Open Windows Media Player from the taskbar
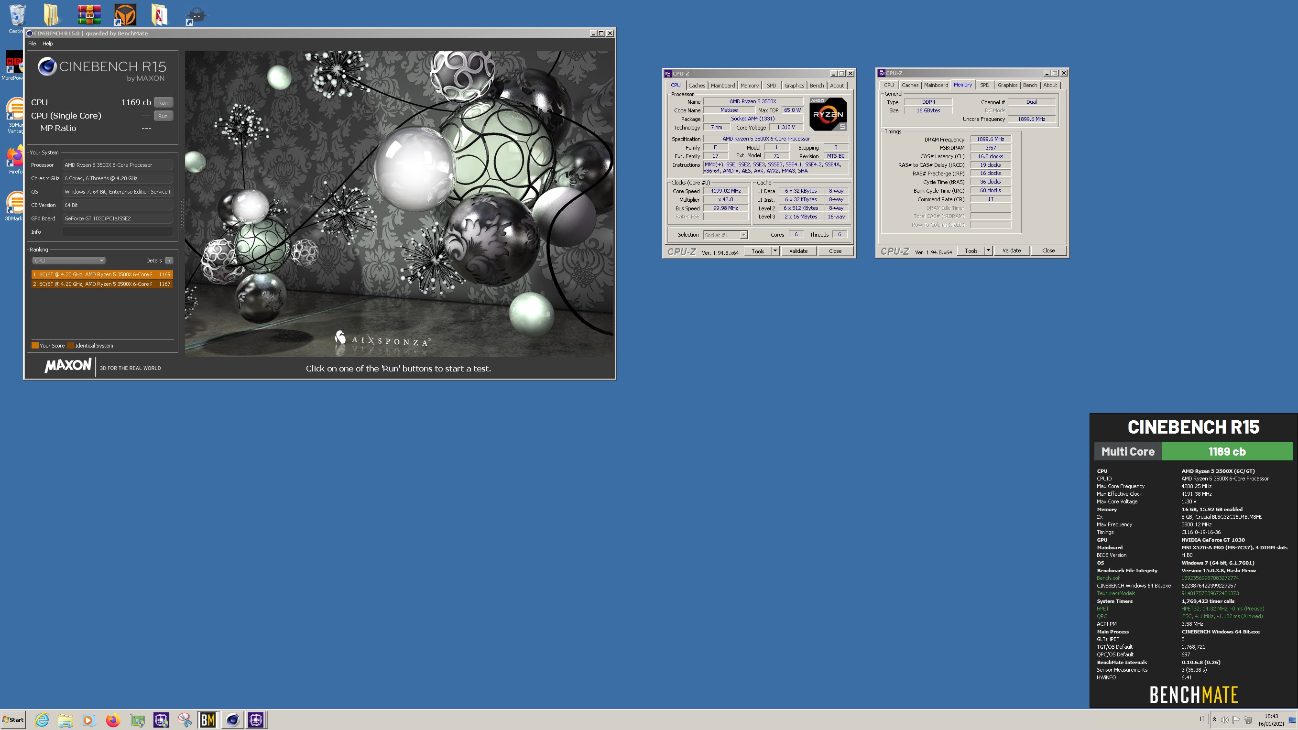 (88, 720)
